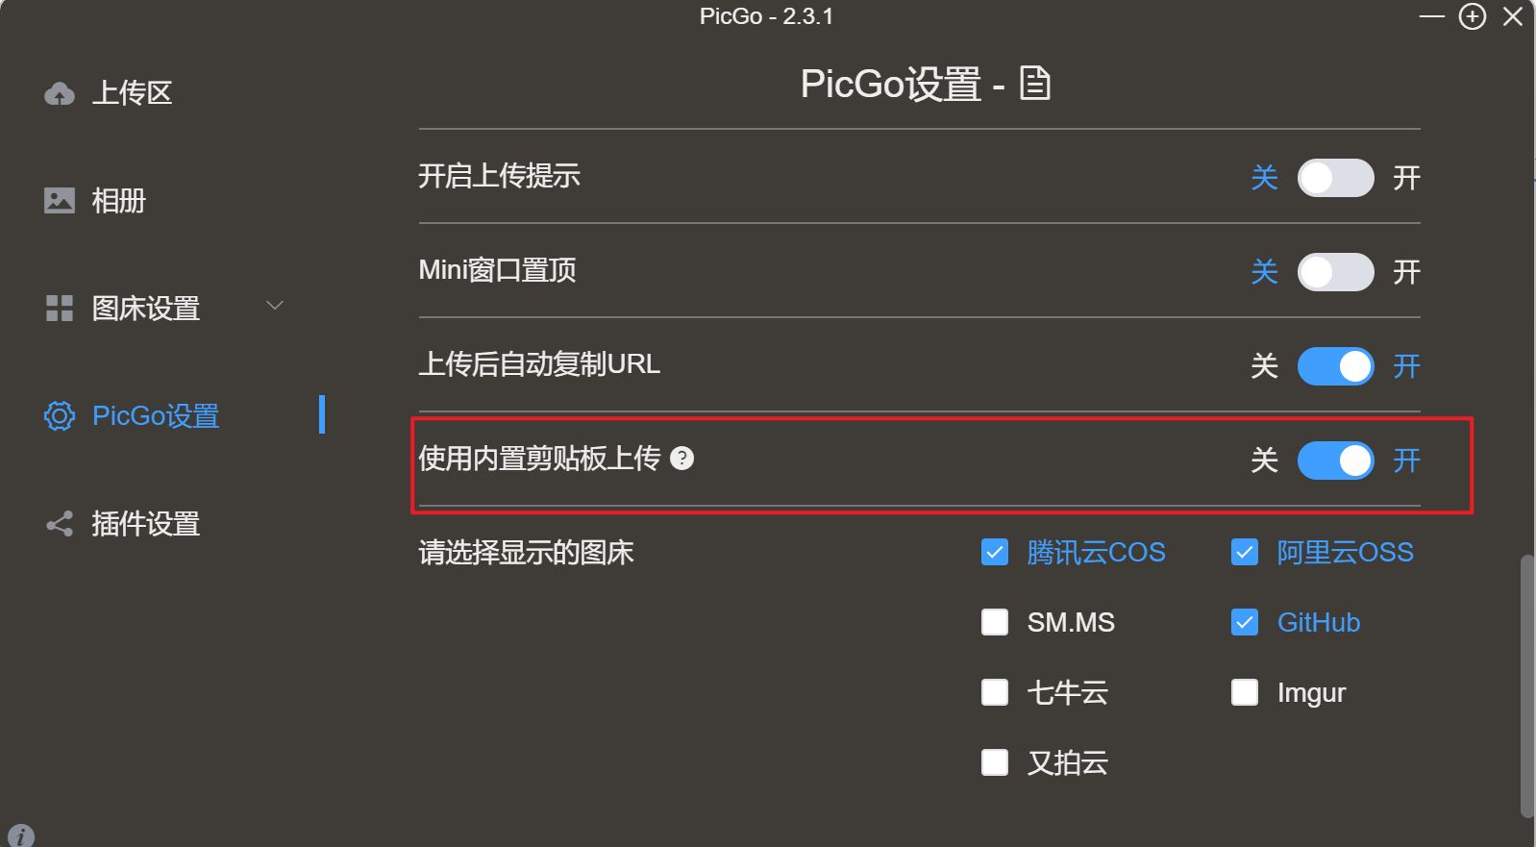Viewport: 1536px width, 847px height.
Task: Select the upload area cloud icon
Action: pyautogui.click(x=60, y=93)
